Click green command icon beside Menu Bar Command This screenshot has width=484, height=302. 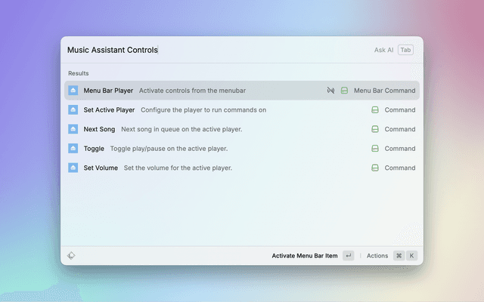344,91
